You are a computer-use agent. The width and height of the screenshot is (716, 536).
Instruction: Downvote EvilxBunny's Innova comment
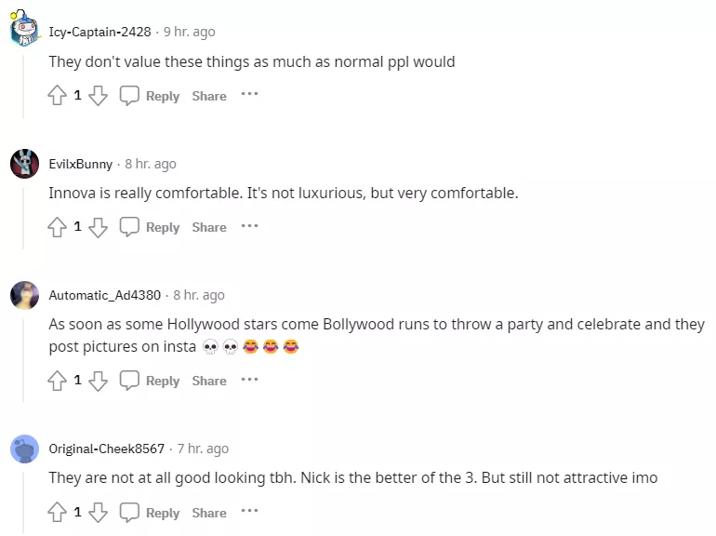click(x=98, y=226)
